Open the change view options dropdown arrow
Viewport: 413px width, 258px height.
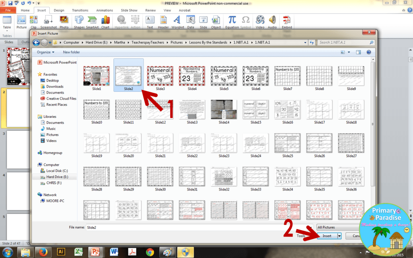349,52
